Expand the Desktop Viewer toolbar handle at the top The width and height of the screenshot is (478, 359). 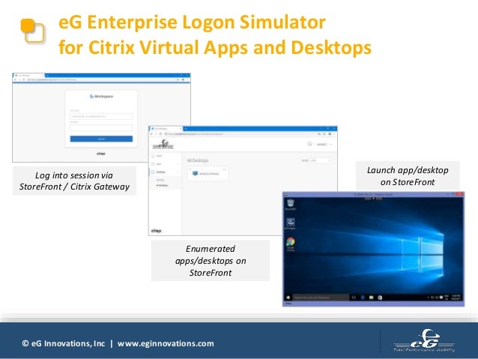(x=373, y=199)
